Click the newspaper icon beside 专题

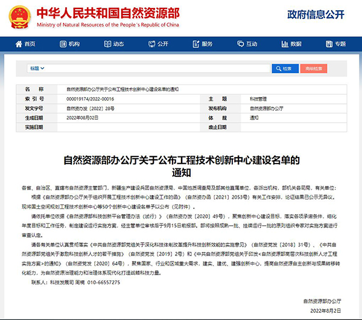pyautogui.click(x=329, y=44)
